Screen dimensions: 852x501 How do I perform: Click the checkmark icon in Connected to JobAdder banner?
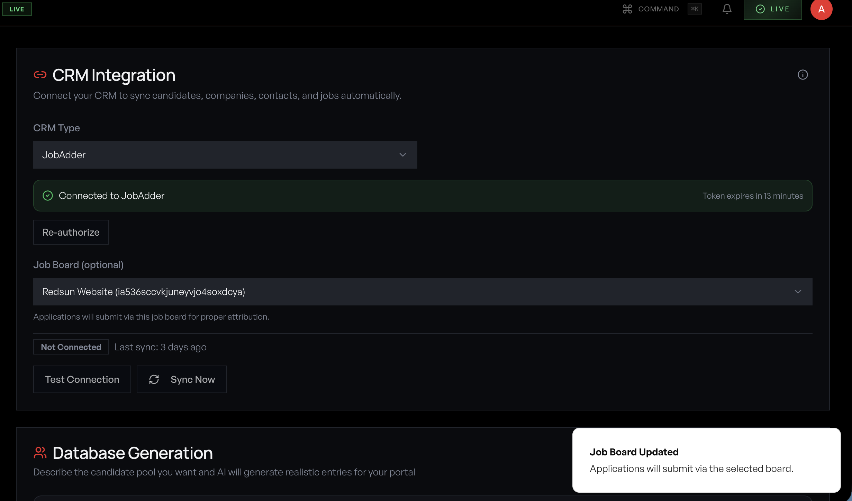tap(48, 195)
